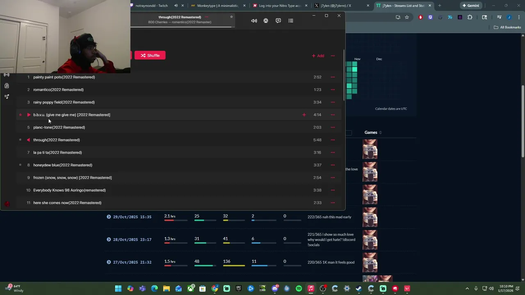Expand the 27/Oct/2025 21:32 stream row

[x=109, y=262]
